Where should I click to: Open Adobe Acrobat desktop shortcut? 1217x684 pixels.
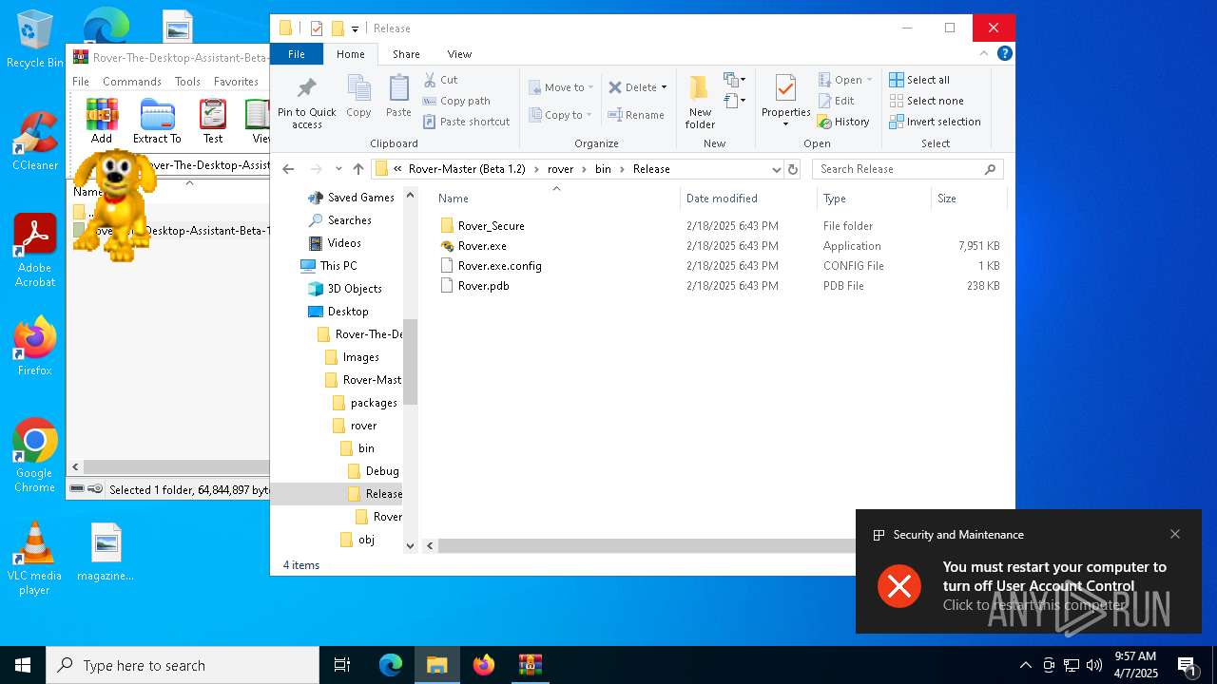click(x=35, y=251)
